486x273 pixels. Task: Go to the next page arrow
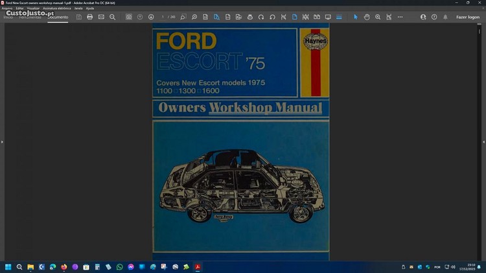[151, 17]
